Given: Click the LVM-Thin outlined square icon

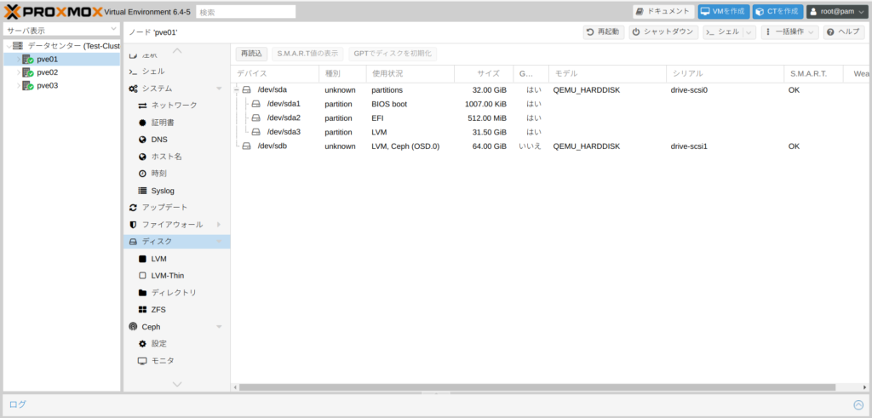Looking at the screenshot, I should 142,275.
